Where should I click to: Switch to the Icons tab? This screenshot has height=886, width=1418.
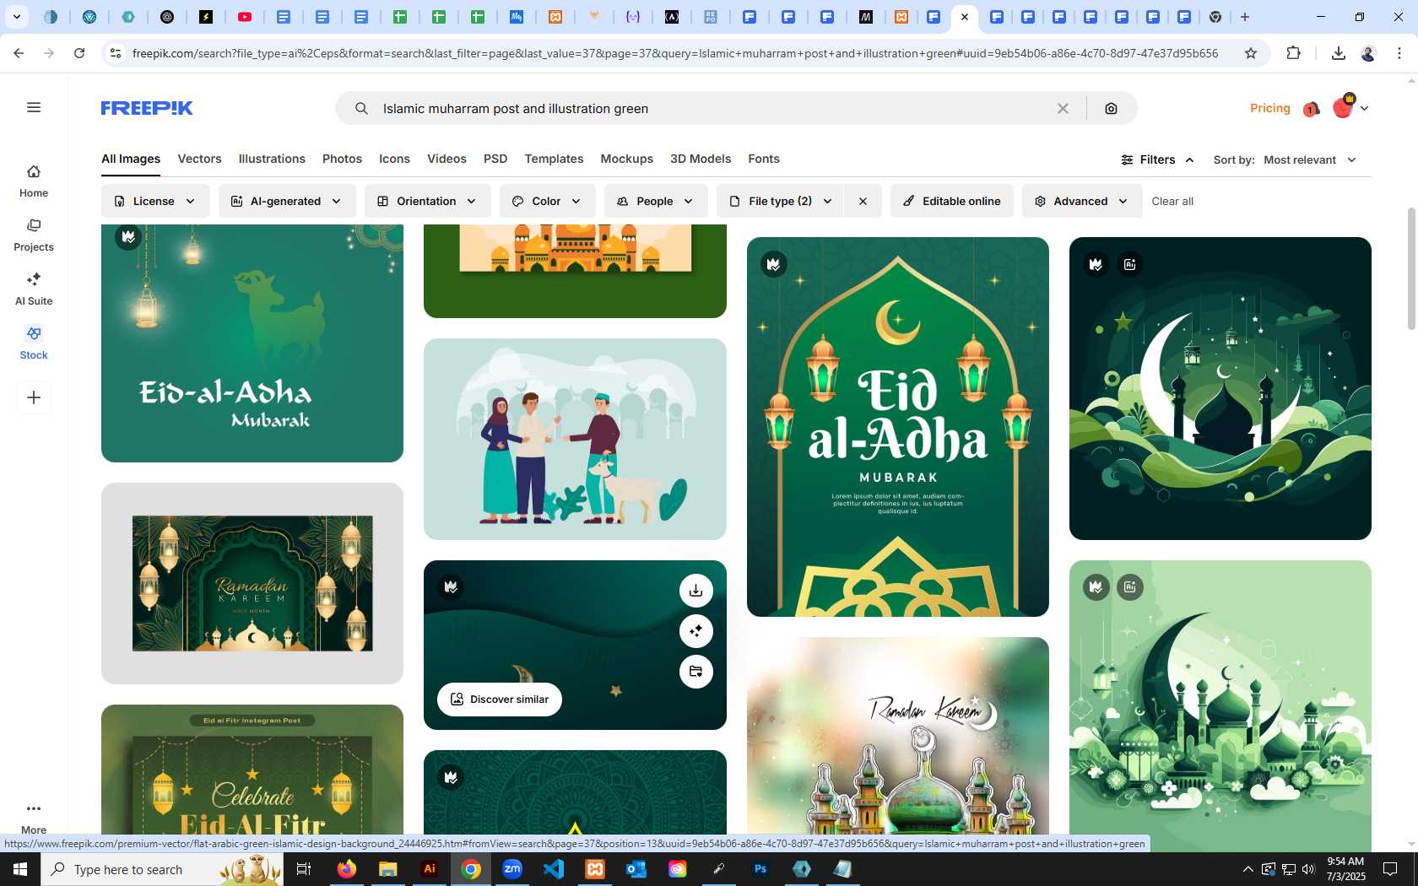tap(394, 159)
